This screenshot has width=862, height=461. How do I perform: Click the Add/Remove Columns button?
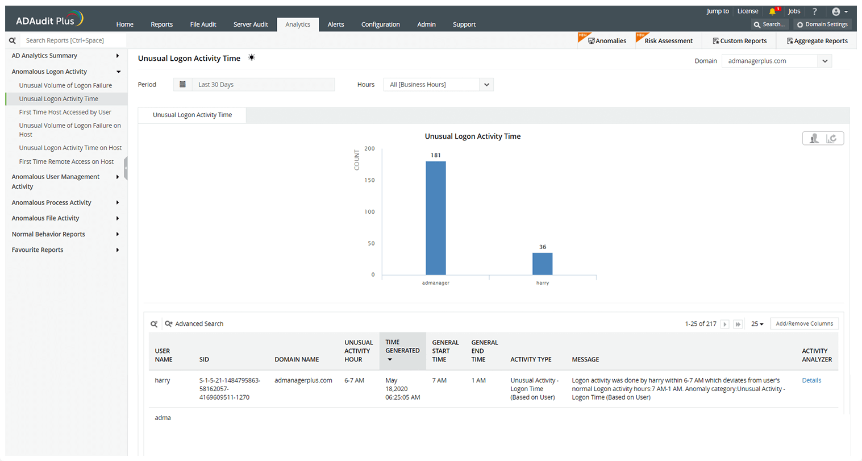(805, 323)
